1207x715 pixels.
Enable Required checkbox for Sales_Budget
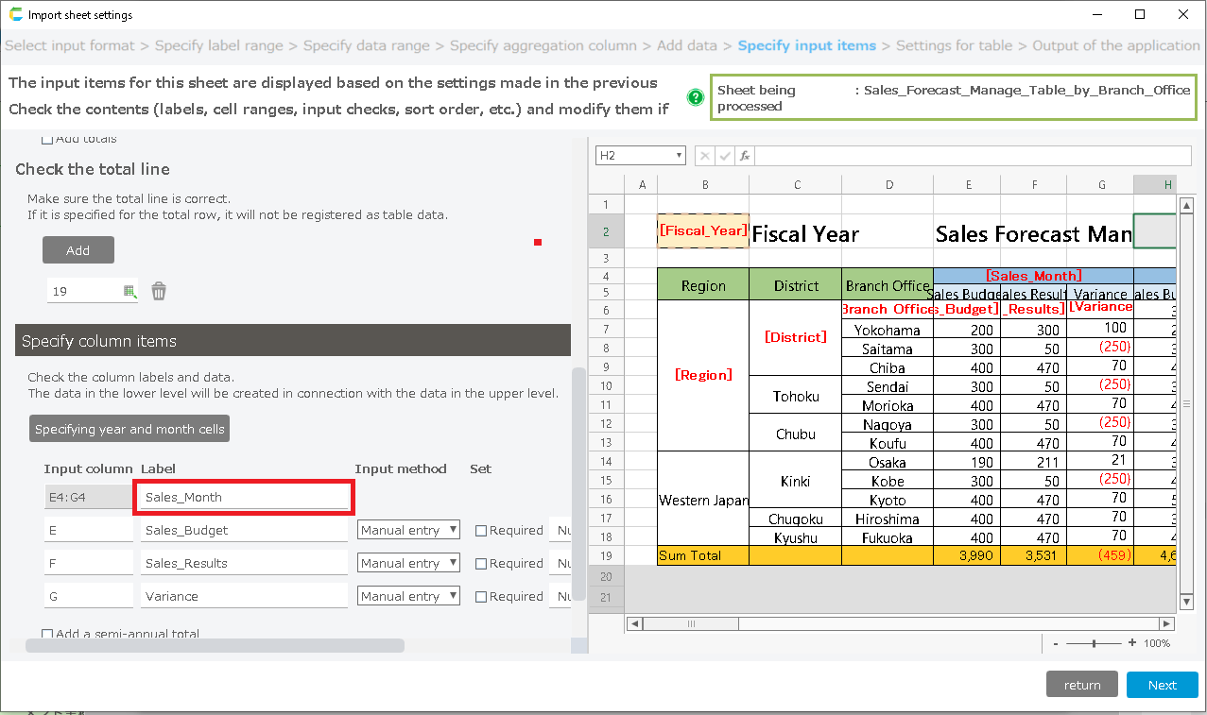pyautogui.click(x=481, y=531)
